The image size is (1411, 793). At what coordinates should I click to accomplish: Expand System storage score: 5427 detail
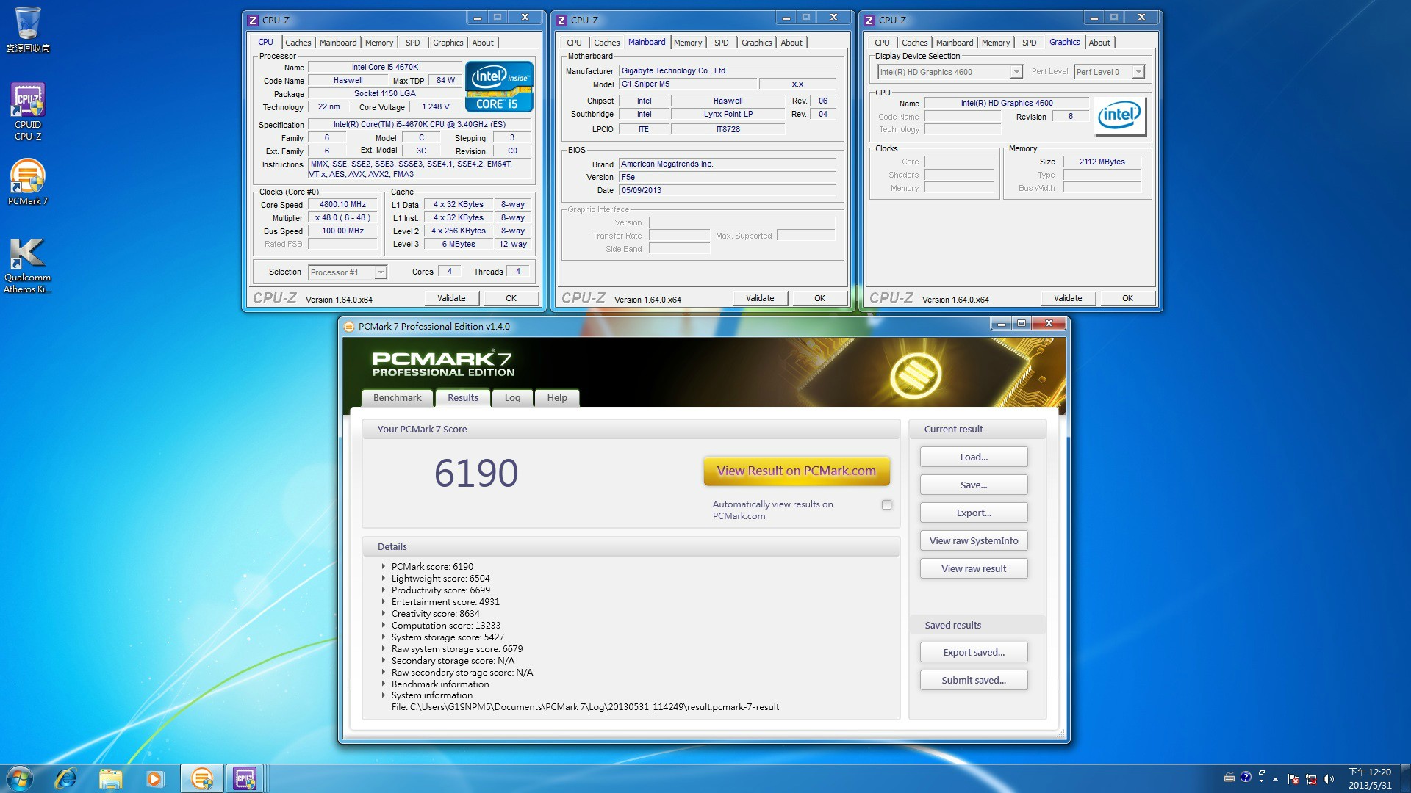[x=383, y=637]
